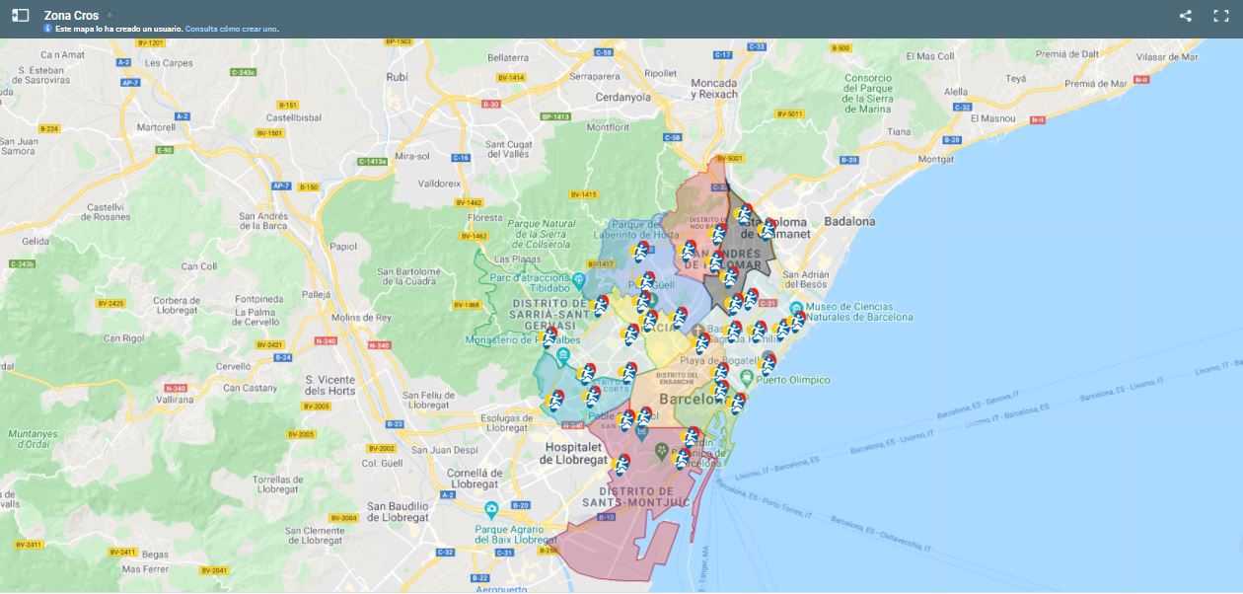
Task: Select the runner marker right of Sarrià-Sant Gervasi label
Action: click(599, 307)
